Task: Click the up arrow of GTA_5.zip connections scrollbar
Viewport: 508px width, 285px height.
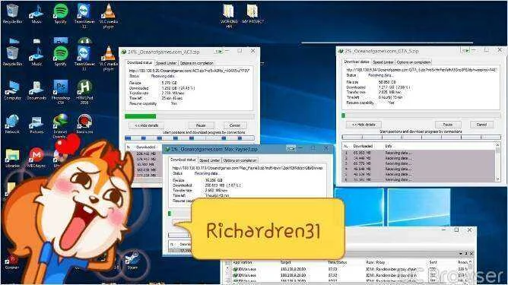Action: tap(497, 145)
